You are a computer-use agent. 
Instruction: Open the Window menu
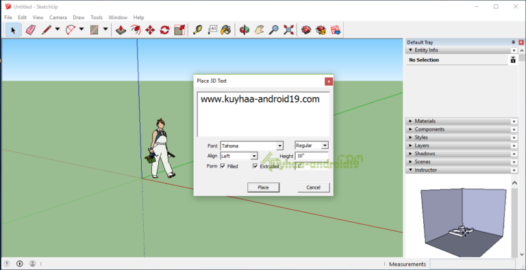point(118,17)
